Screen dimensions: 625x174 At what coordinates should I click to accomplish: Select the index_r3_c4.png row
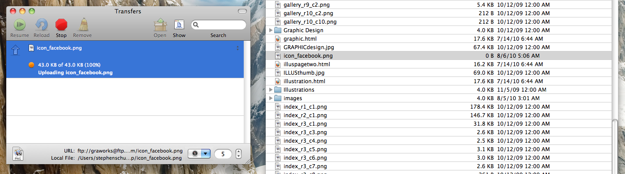[x=439, y=141]
